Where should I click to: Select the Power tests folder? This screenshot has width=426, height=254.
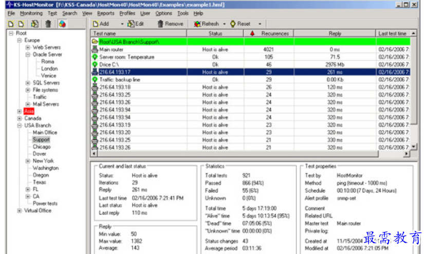coord(45,204)
